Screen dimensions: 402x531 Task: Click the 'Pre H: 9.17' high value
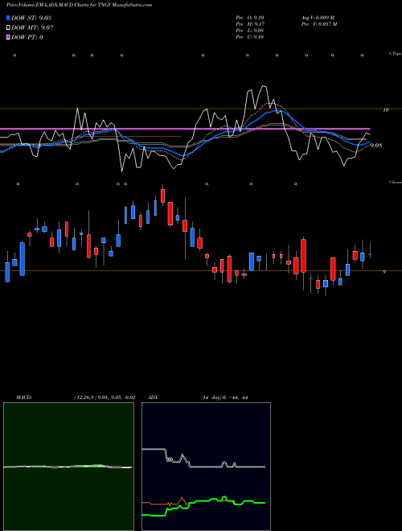(x=250, y=24)
